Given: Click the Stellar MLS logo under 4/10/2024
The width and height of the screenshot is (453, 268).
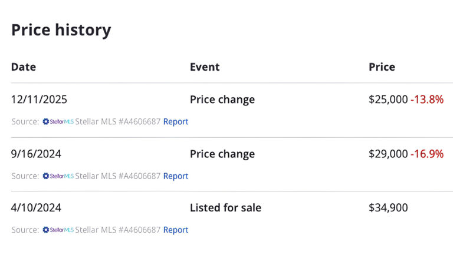Looking at the screenshot, I should [x=58, y=230].
